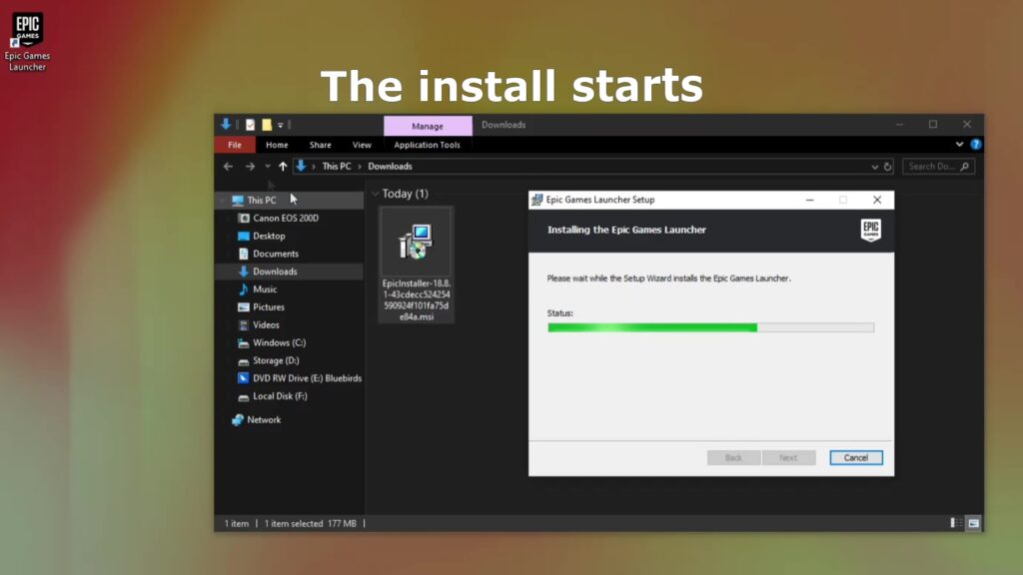The width and height of the screenshot is (1023, 575).
Task: Open the Customize Quick Access Toolbar dropdown
Action: coord(281,125)
